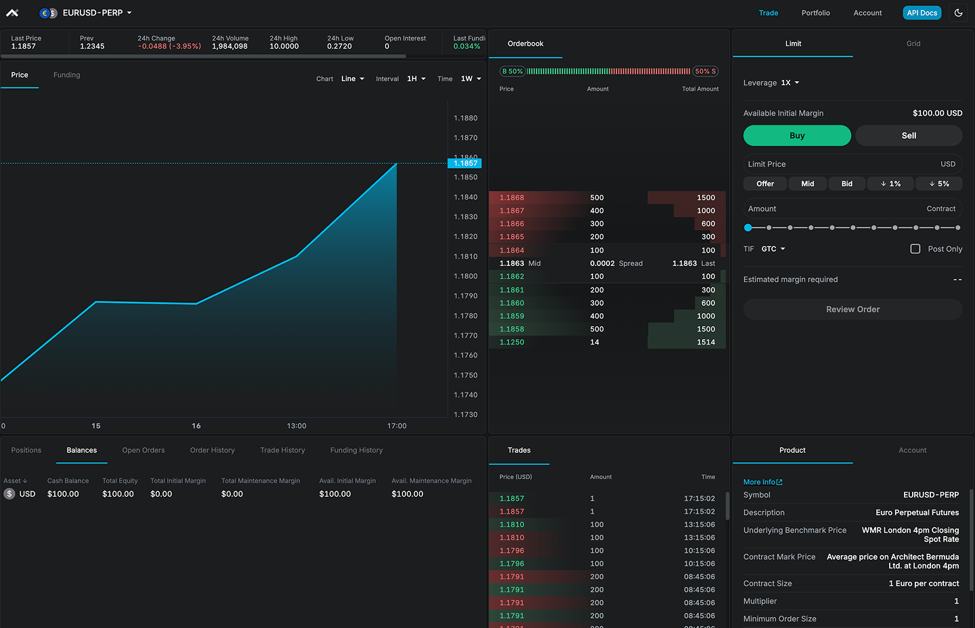Enable the Post Only checkbox
The image size is (975, 628).
(x=915, y=249)
